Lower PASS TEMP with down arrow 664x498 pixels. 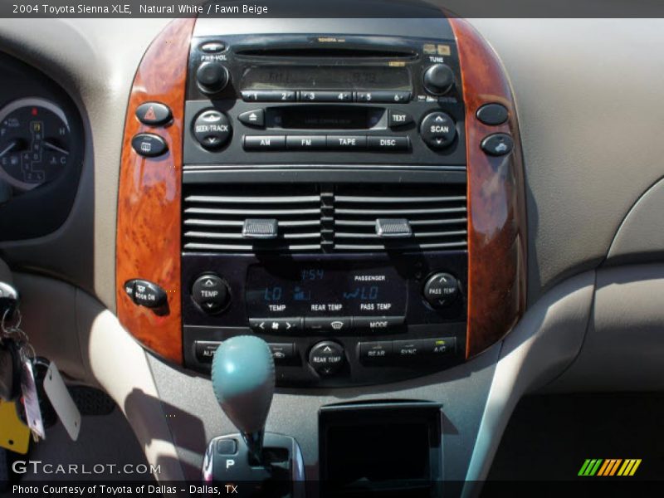tap(442, 301)
